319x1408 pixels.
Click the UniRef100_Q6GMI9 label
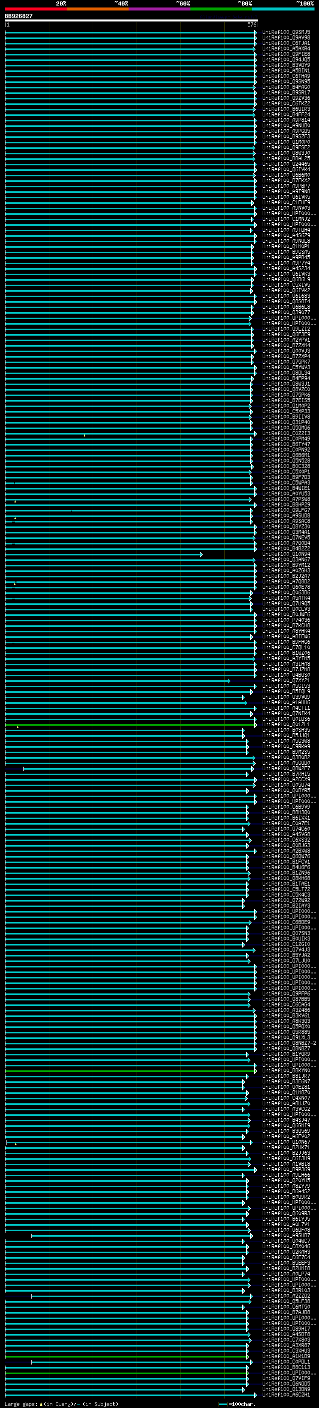pyautogui.click(x=286, y=1125)
